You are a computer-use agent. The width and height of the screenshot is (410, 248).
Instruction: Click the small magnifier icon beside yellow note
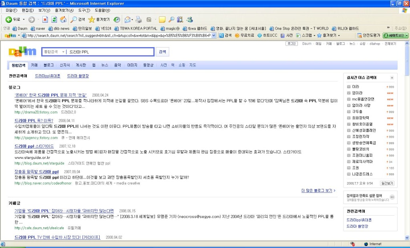[171, 20]
